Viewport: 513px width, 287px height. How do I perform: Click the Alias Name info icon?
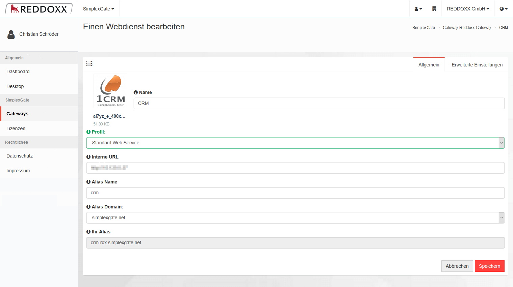[x=88, y=182]
